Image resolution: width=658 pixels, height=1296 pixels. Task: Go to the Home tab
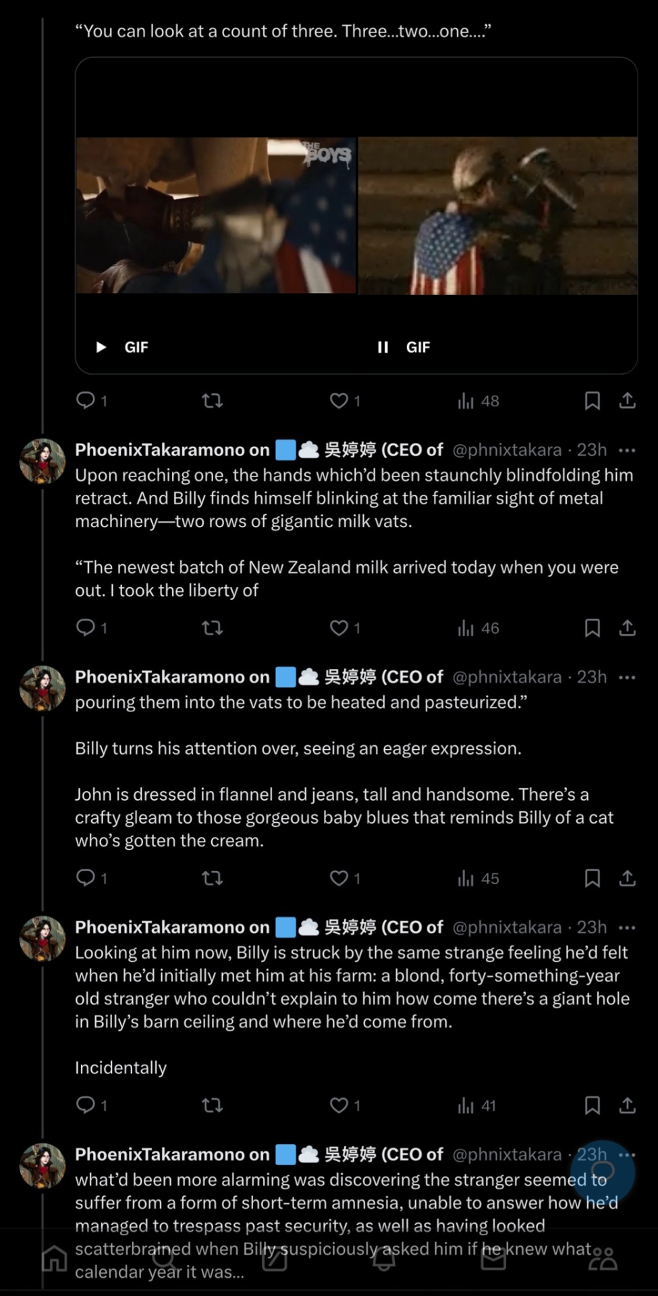click(55, 1259)
